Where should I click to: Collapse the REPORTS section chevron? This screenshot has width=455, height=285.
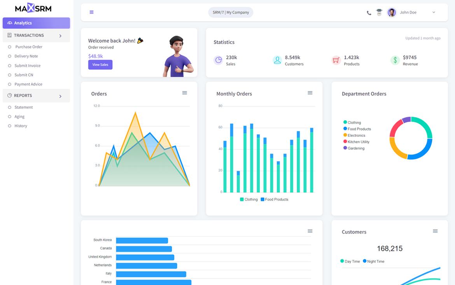60,96
